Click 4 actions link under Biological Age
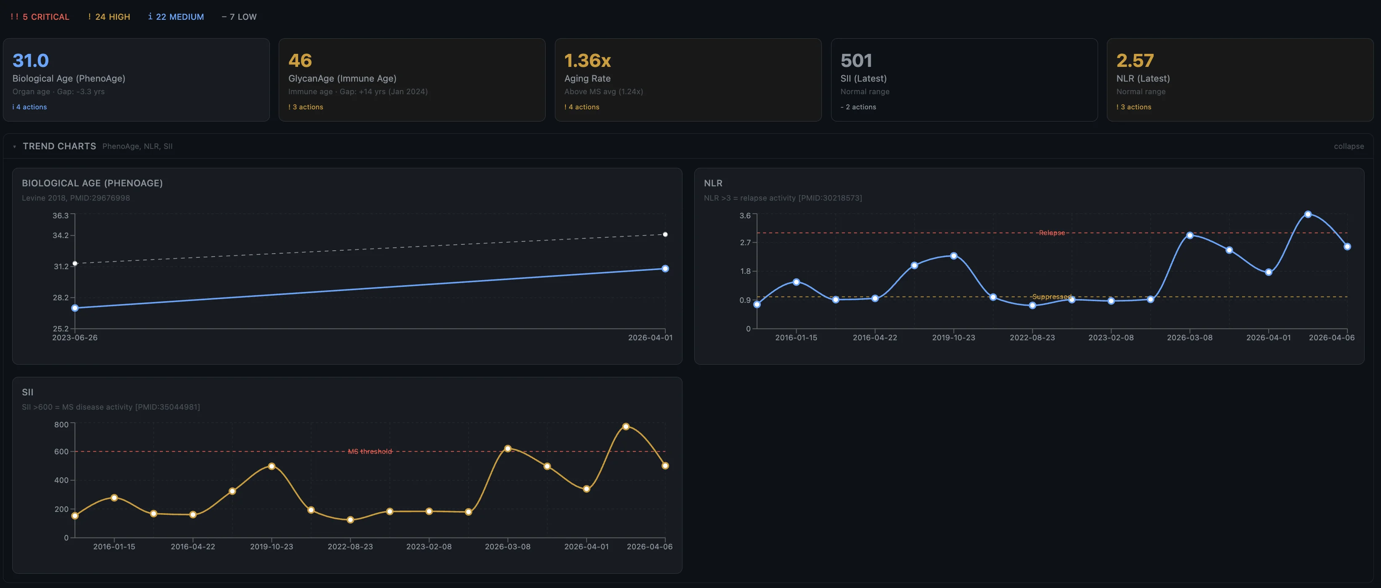 coord(29,107)
